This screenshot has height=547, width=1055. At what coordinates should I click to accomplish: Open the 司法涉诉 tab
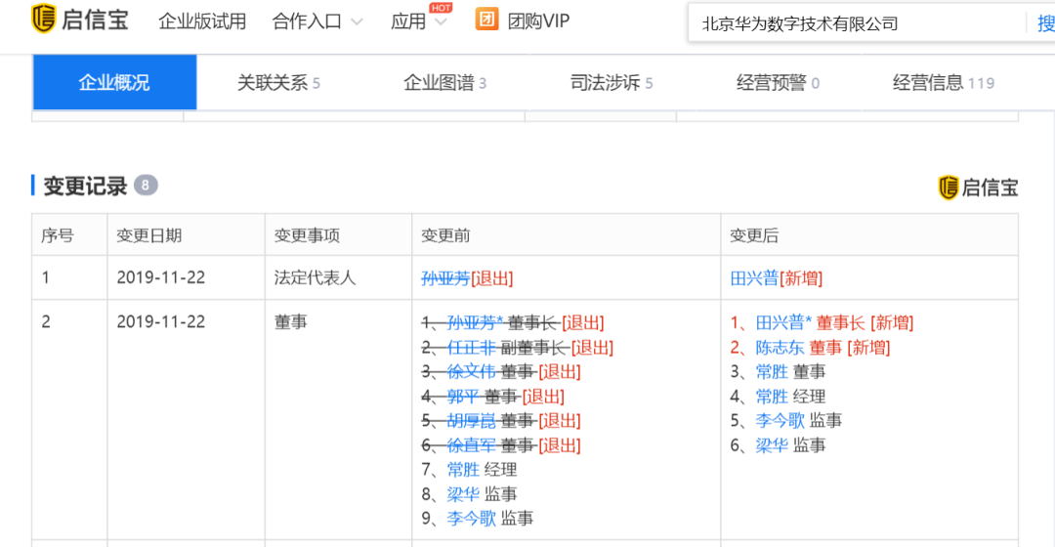point(611,83)
